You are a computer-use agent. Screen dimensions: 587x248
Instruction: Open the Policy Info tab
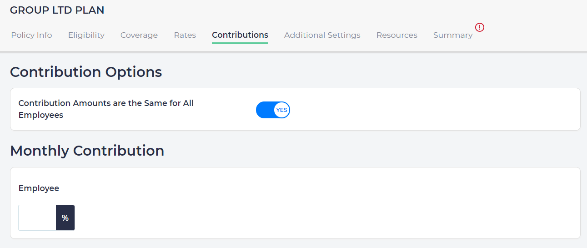[x=31, y=35]
